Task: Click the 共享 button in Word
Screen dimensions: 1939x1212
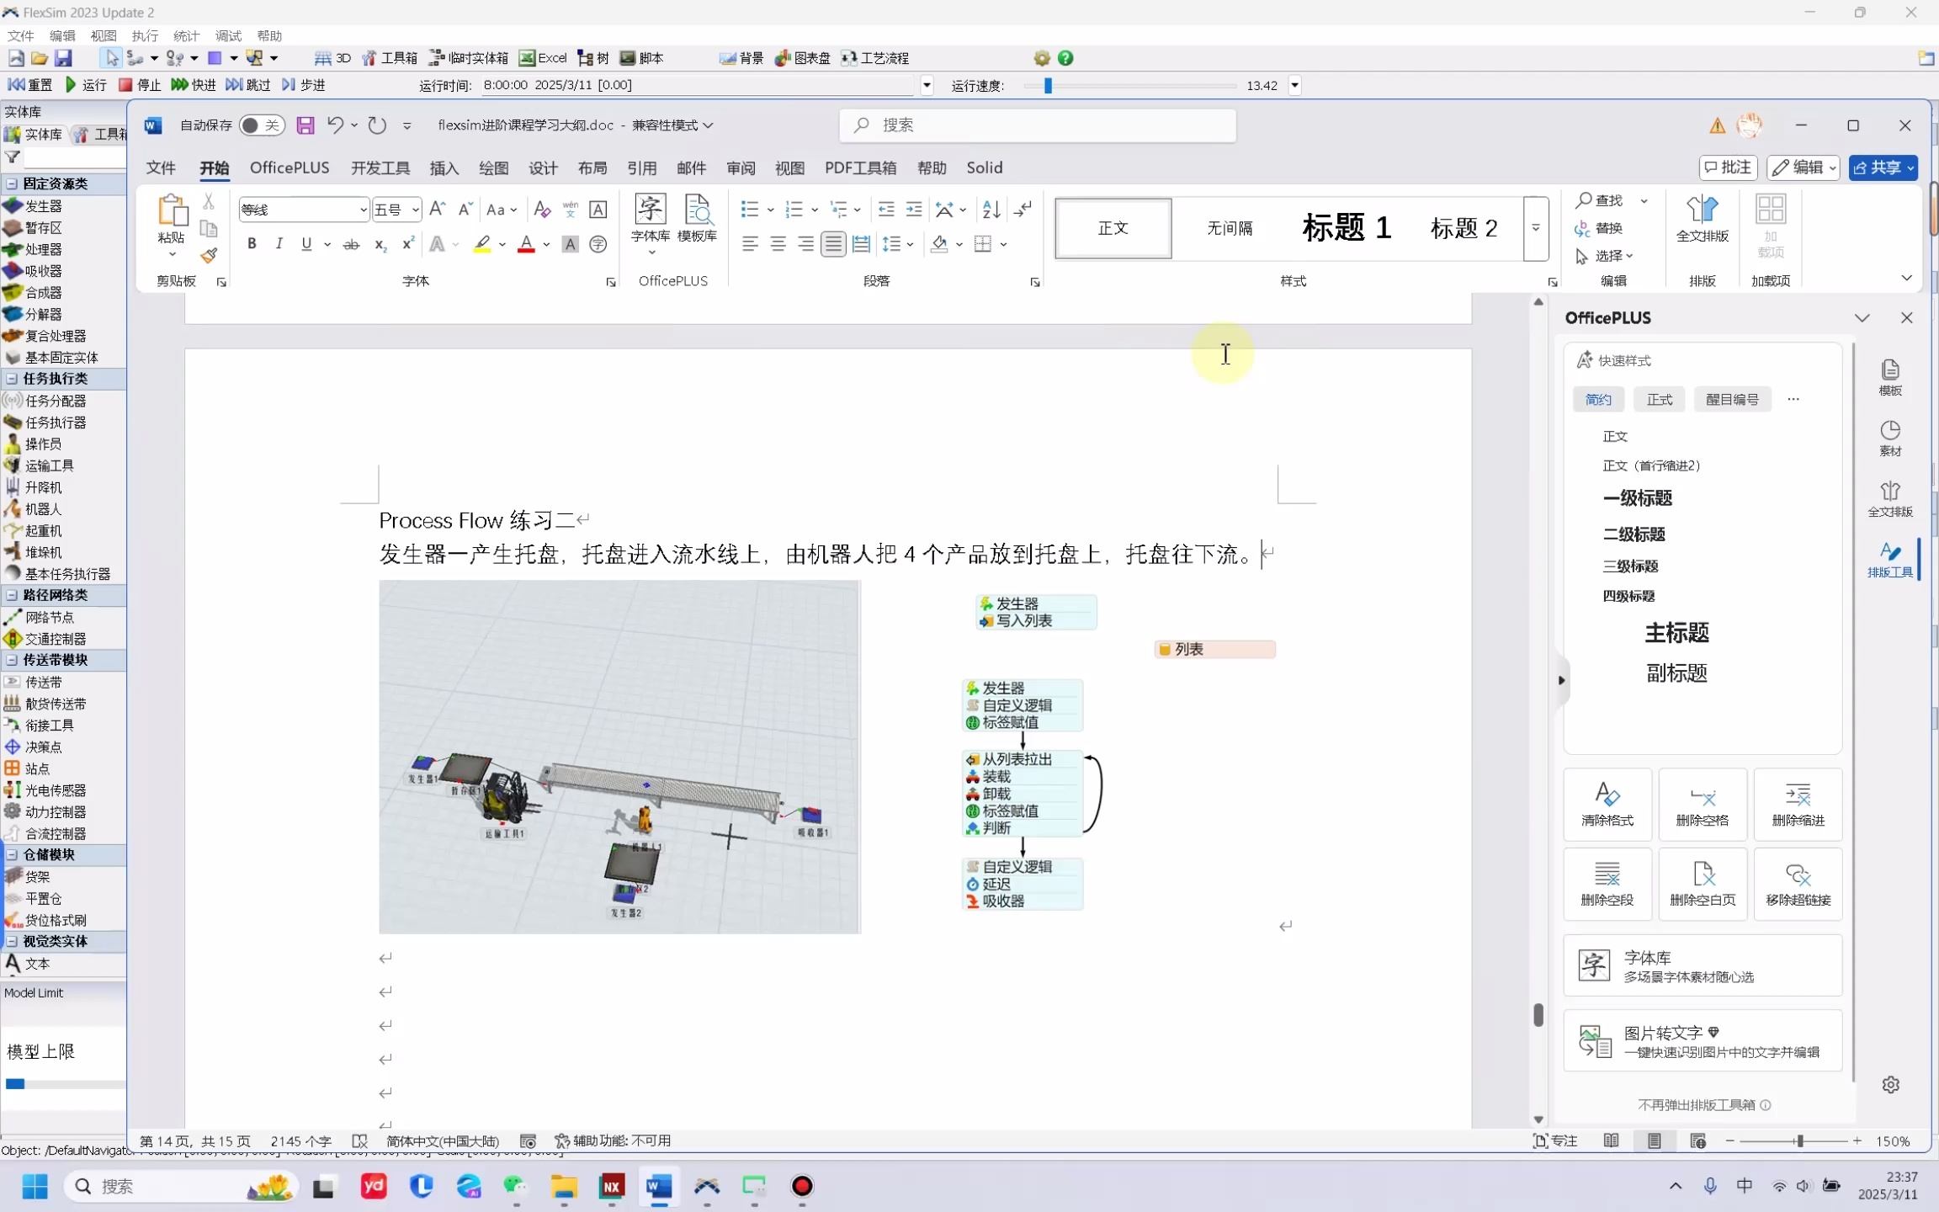Action: pos(1884,167)
